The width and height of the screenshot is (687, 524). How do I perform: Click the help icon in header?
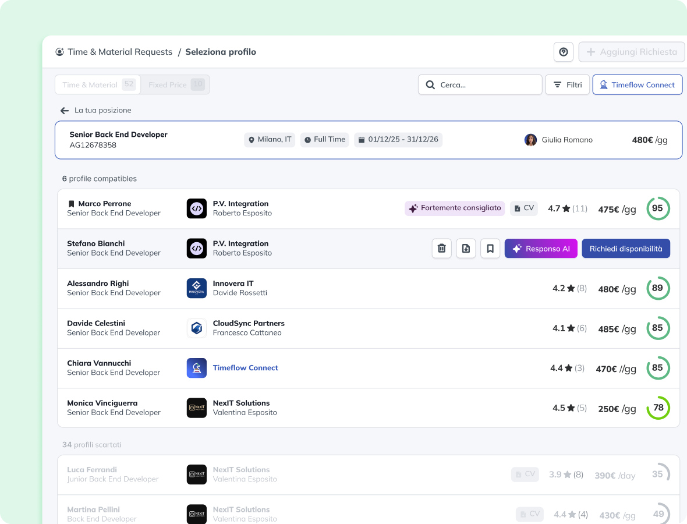pos(563,52)
